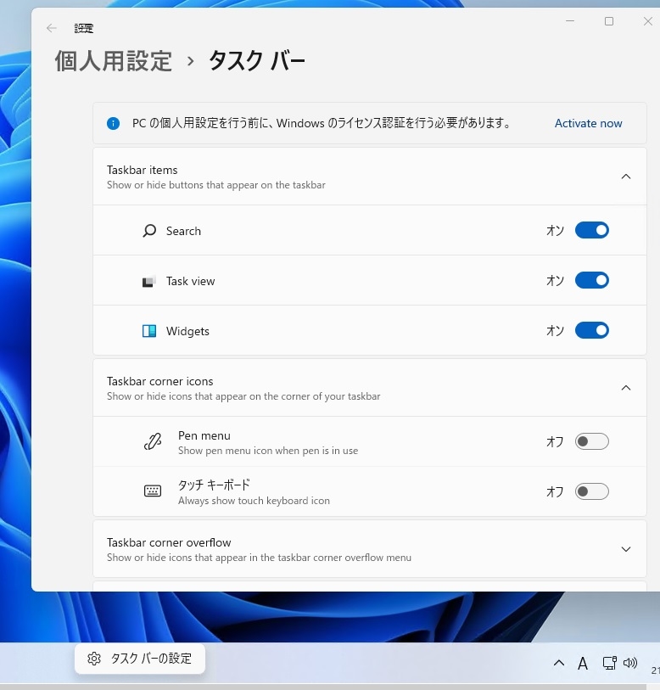
Task: Open hidden icons chevron in system tray
Action: point(559,663)
